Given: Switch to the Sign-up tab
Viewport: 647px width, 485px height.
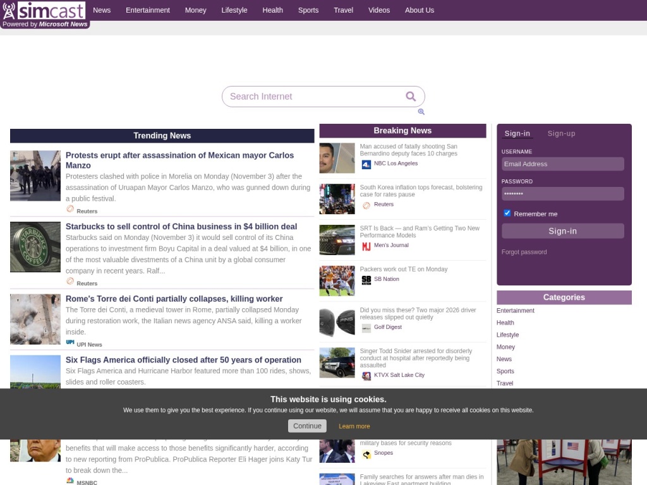Looking at the screenshot, I should (561, 133).
